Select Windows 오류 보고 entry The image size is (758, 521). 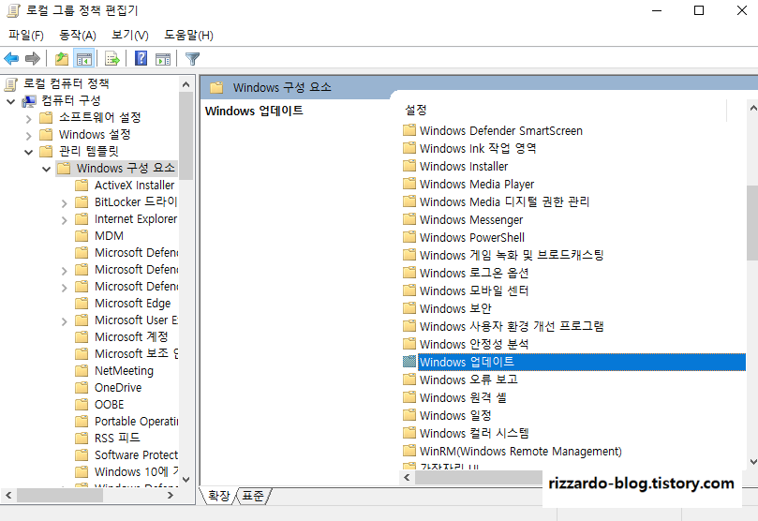pos(468,380)
